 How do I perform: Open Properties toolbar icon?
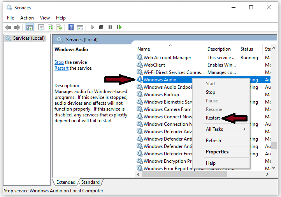tap(41, 27)
